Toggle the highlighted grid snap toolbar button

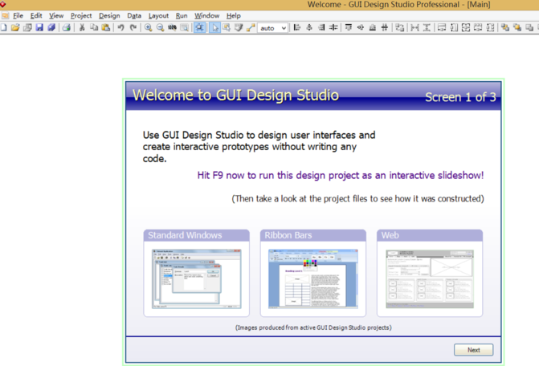click(x=199, y=28)
